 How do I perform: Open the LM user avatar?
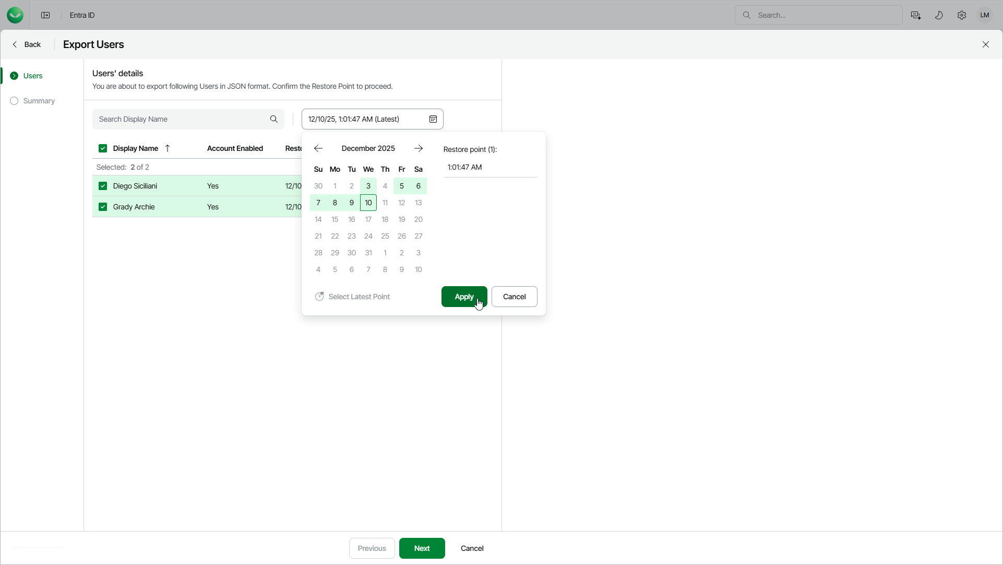tap(985, 15)
